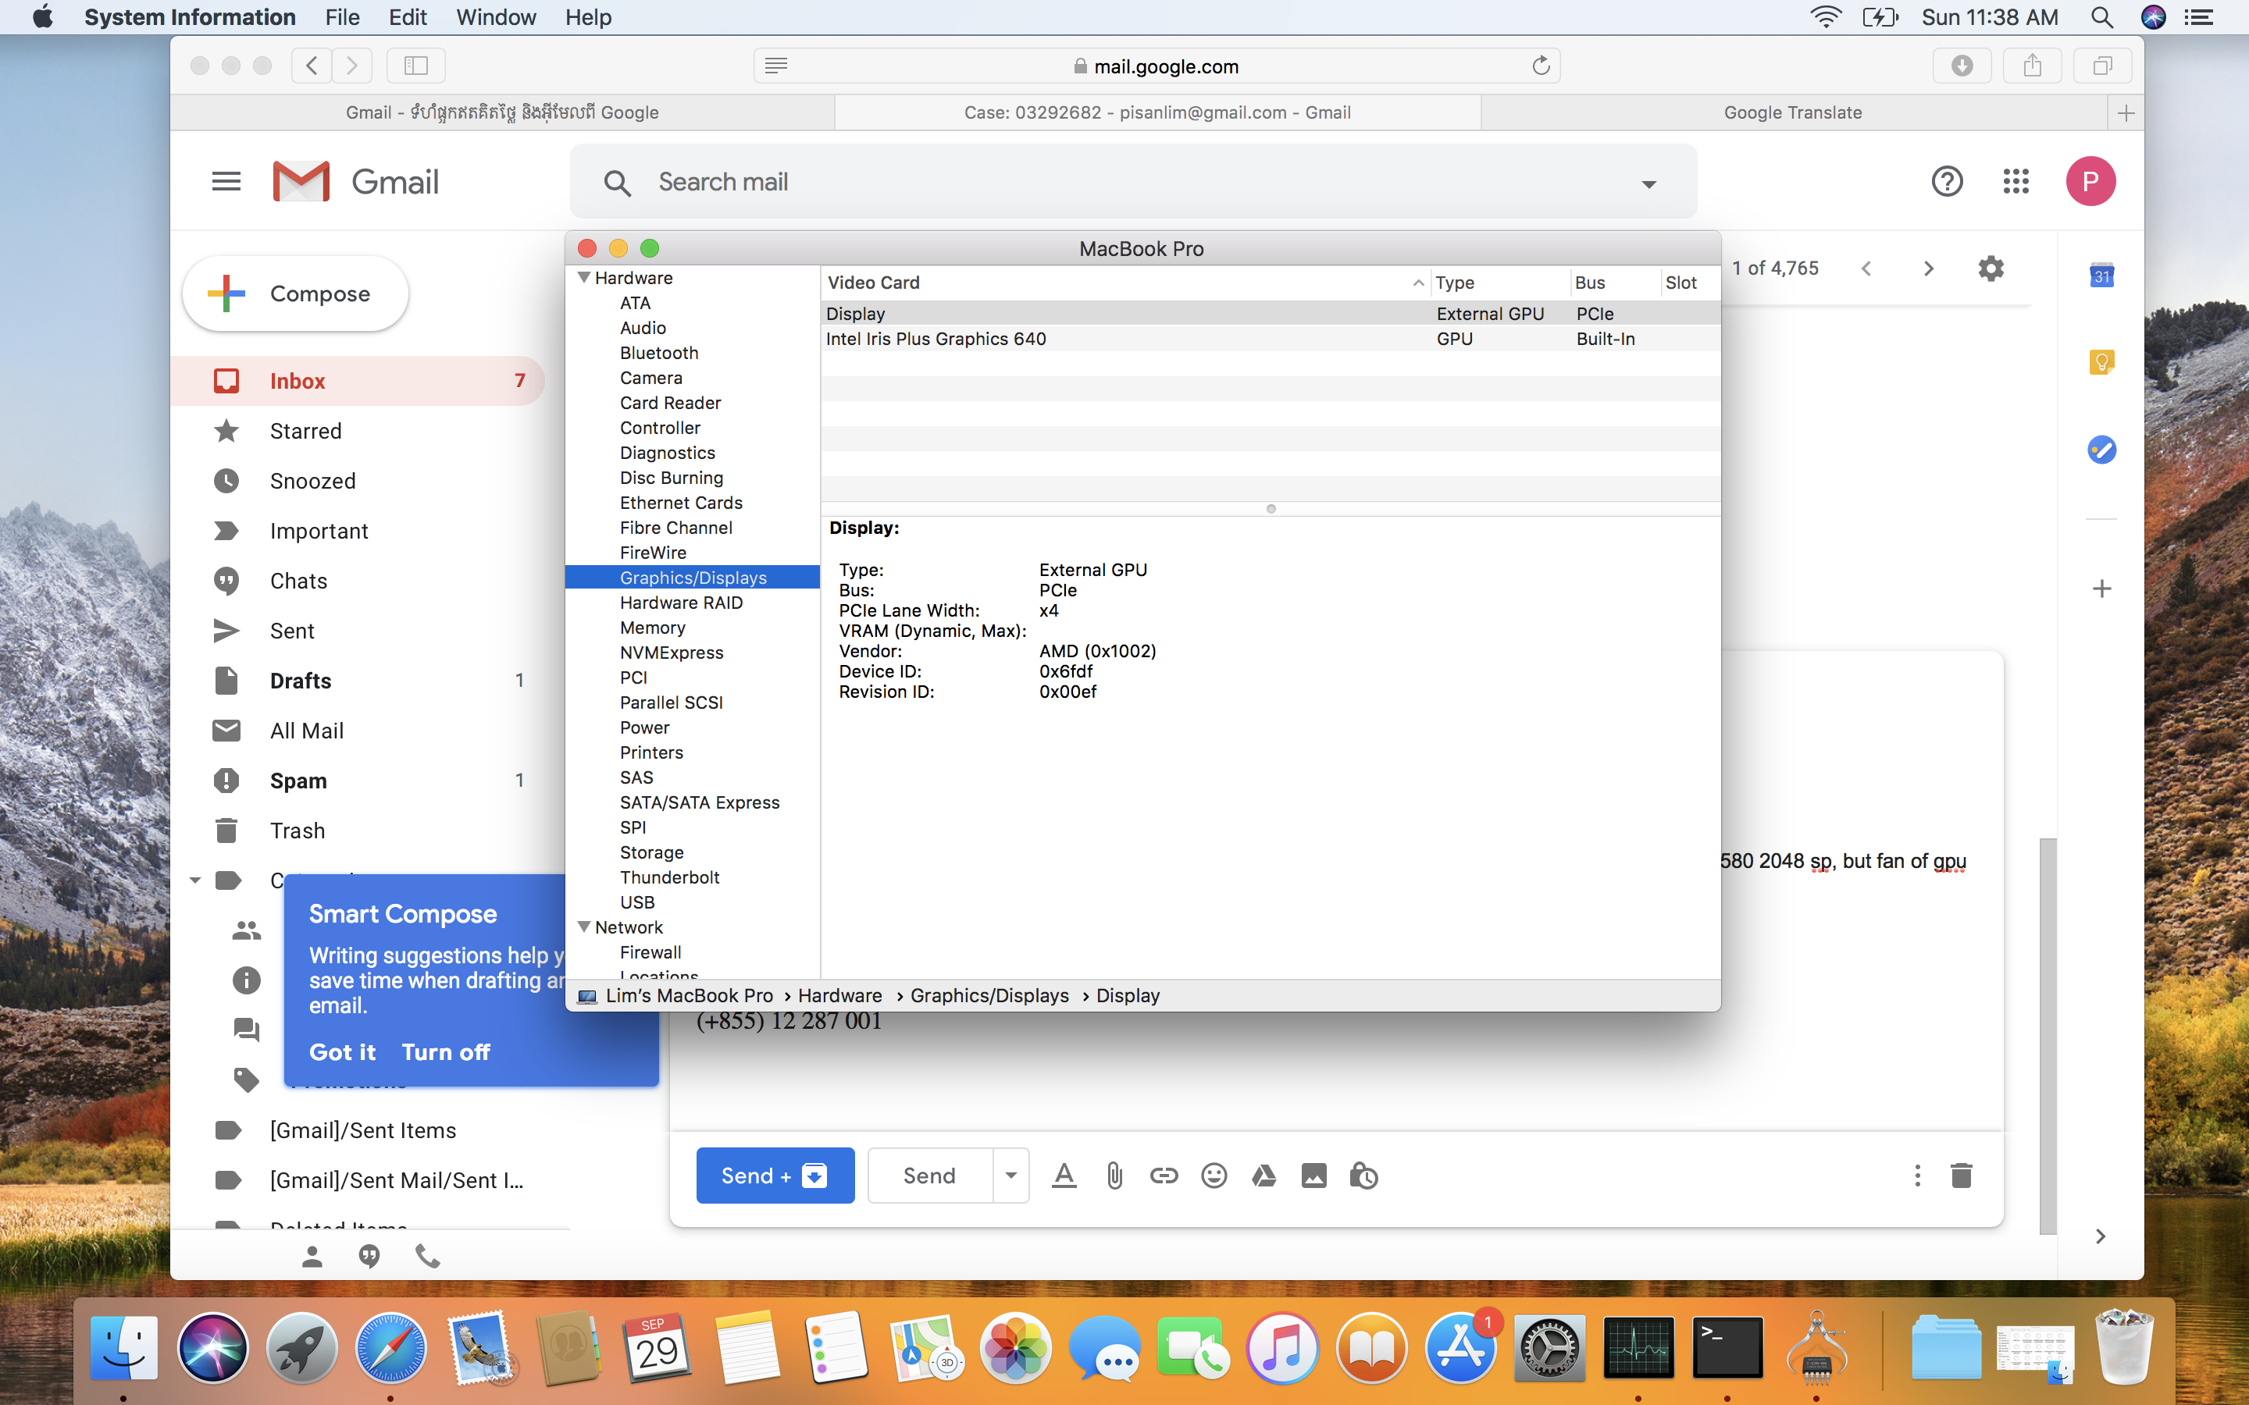This screenshot has height=1405, width=2249.
Task: Open Google Calendar side panel icon
Action: (x=2101, y=275)
